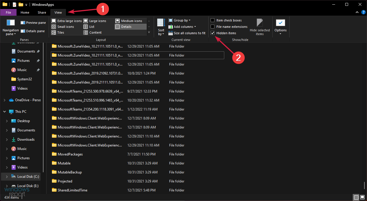Click the Hide selected items button
Viewport: 367px width, 201px height.
(260, 27)
